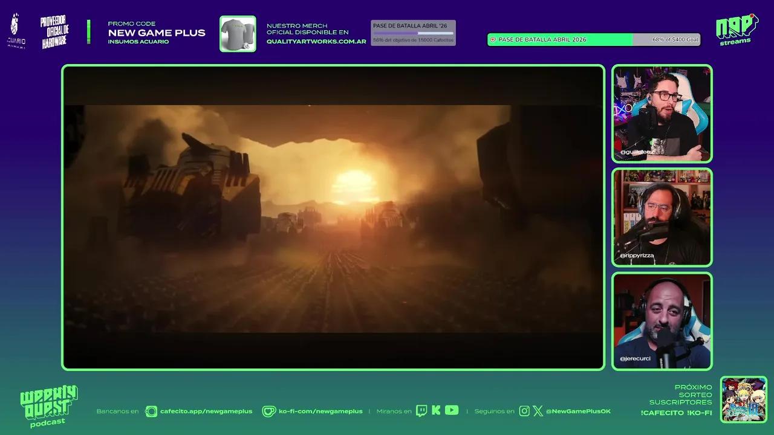
Task: Click the Cafecito cup icon in footer
Action: (151, 411)
